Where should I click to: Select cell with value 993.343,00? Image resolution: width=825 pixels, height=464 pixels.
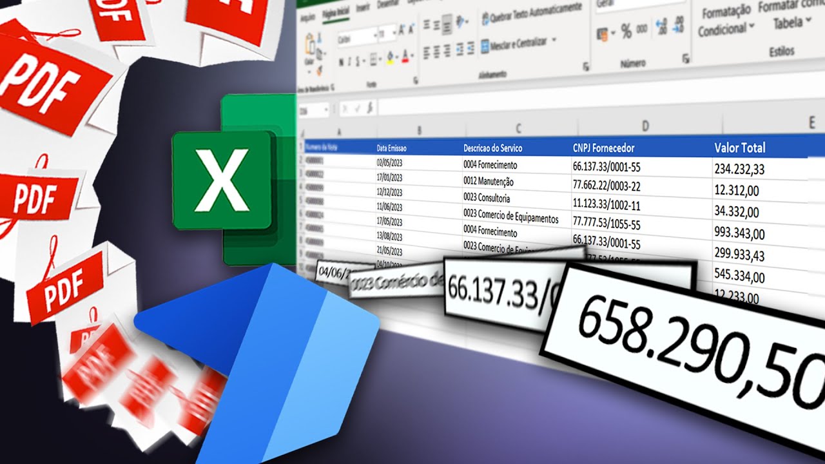tap(740, 233)
